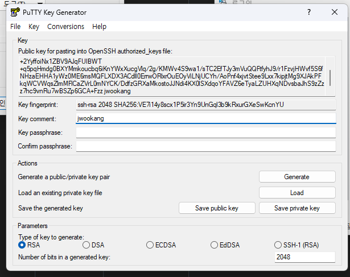Click the 'Load an existing private key file' label
Image resolution: width=350 pixels, height=277 pixels.
60,193
